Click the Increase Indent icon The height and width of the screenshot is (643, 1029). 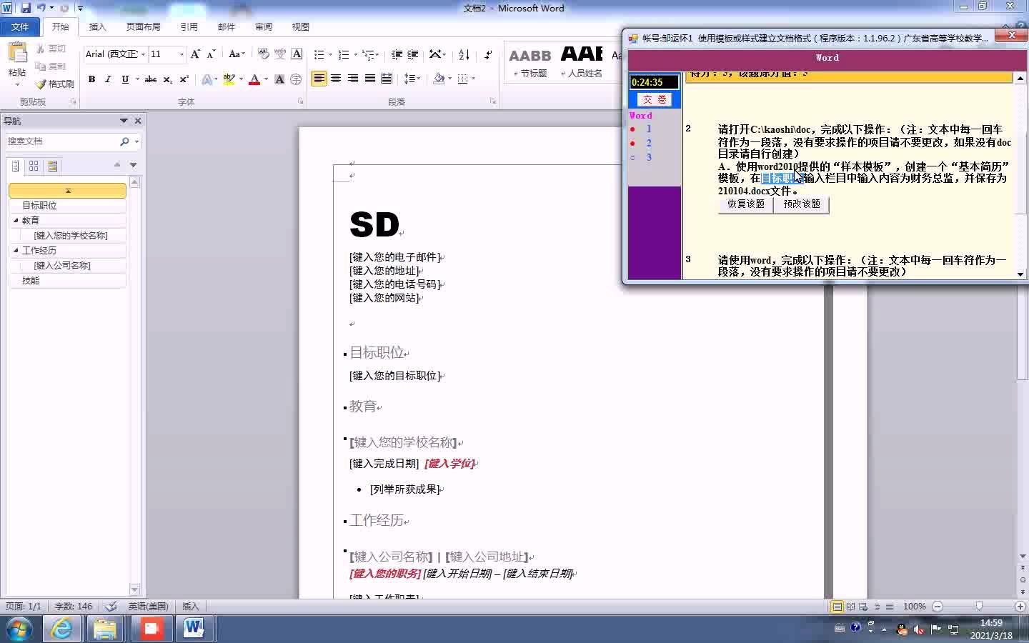[x=413, y=54]
